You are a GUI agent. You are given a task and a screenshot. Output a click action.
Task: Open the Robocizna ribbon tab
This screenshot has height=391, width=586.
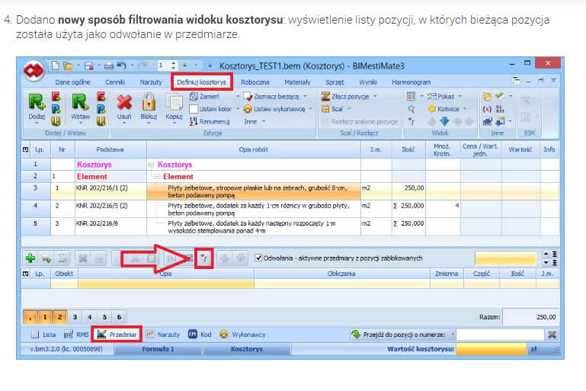point(255,82)
